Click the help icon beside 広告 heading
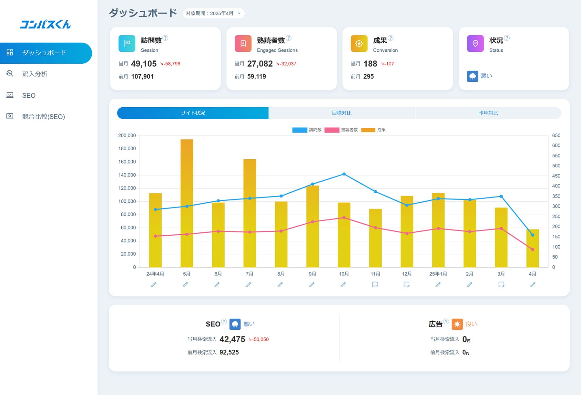 [x=446, y=321]
